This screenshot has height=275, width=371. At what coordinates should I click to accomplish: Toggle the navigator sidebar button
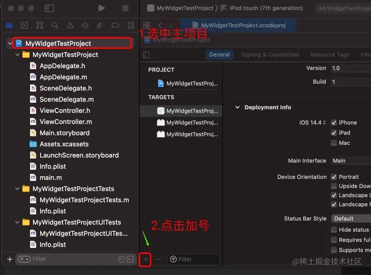pos(49,8)
